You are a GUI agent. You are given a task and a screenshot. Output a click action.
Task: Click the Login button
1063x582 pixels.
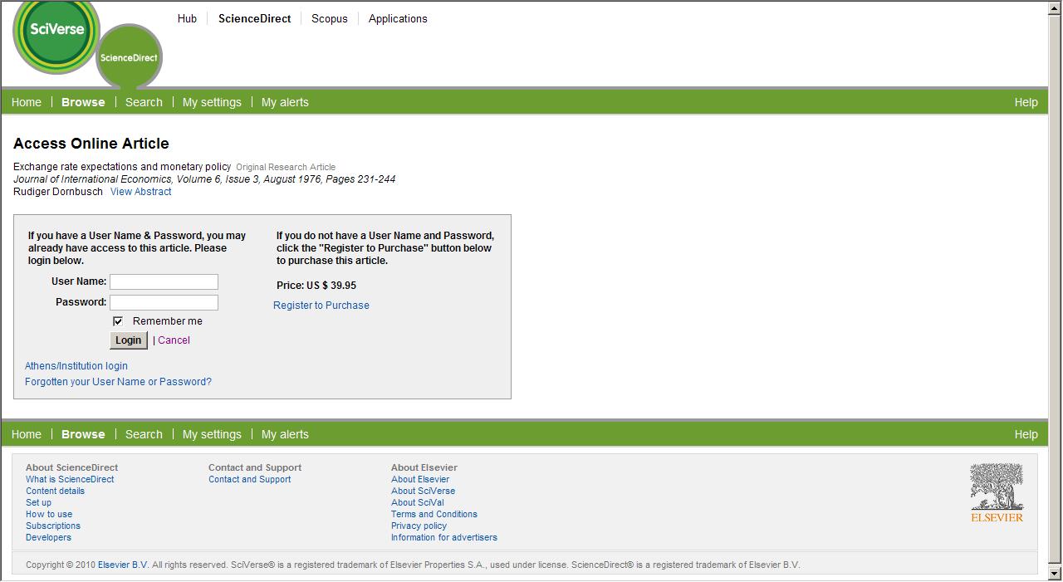(x=129, y=340)
